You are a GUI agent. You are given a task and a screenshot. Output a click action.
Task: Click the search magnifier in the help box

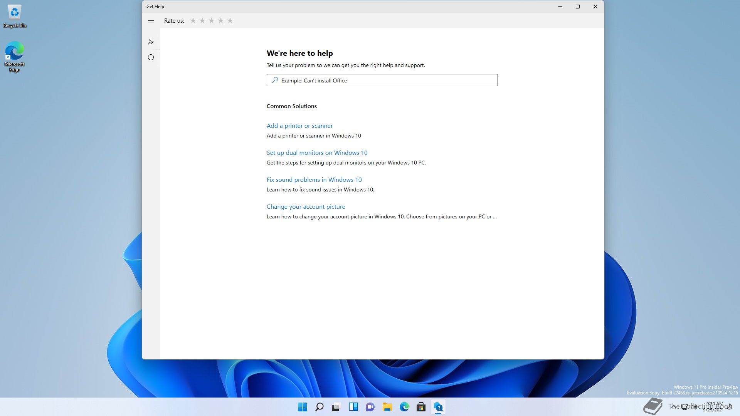coord(275,80)
